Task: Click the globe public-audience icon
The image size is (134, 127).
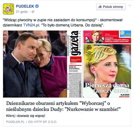Action: [x=33, y=12]
